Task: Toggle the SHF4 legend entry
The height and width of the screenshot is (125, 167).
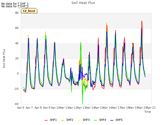Action: (x=100, y=120)
